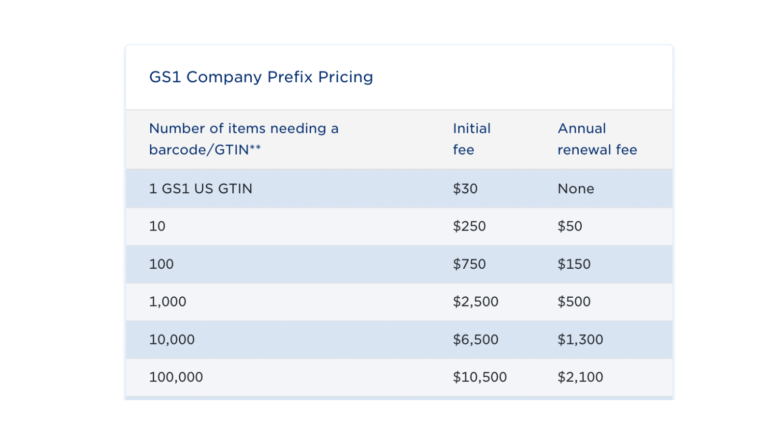Click the Initial fee column header
773x435 pixels.
(472, 139)
